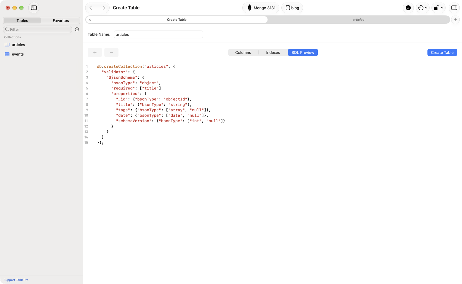Open the Mongo 3131 connection button
Viewport: 462px width, 284px height.
[261, 8]
